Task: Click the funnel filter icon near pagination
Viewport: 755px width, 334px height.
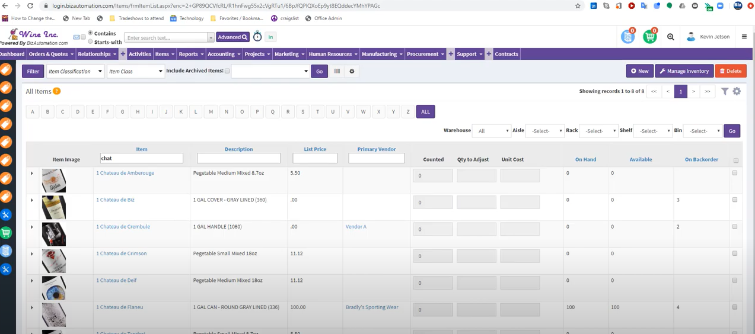Action: click(x=725, y=91)
